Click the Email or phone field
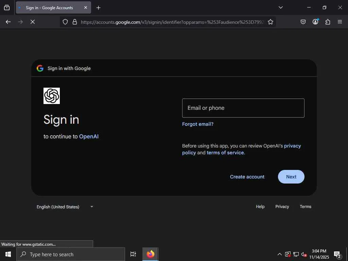The image size is (348, 261). click(x=243, y=108)
